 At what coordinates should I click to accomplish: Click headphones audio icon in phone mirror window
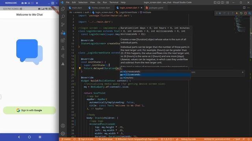(x=29, y=3)
